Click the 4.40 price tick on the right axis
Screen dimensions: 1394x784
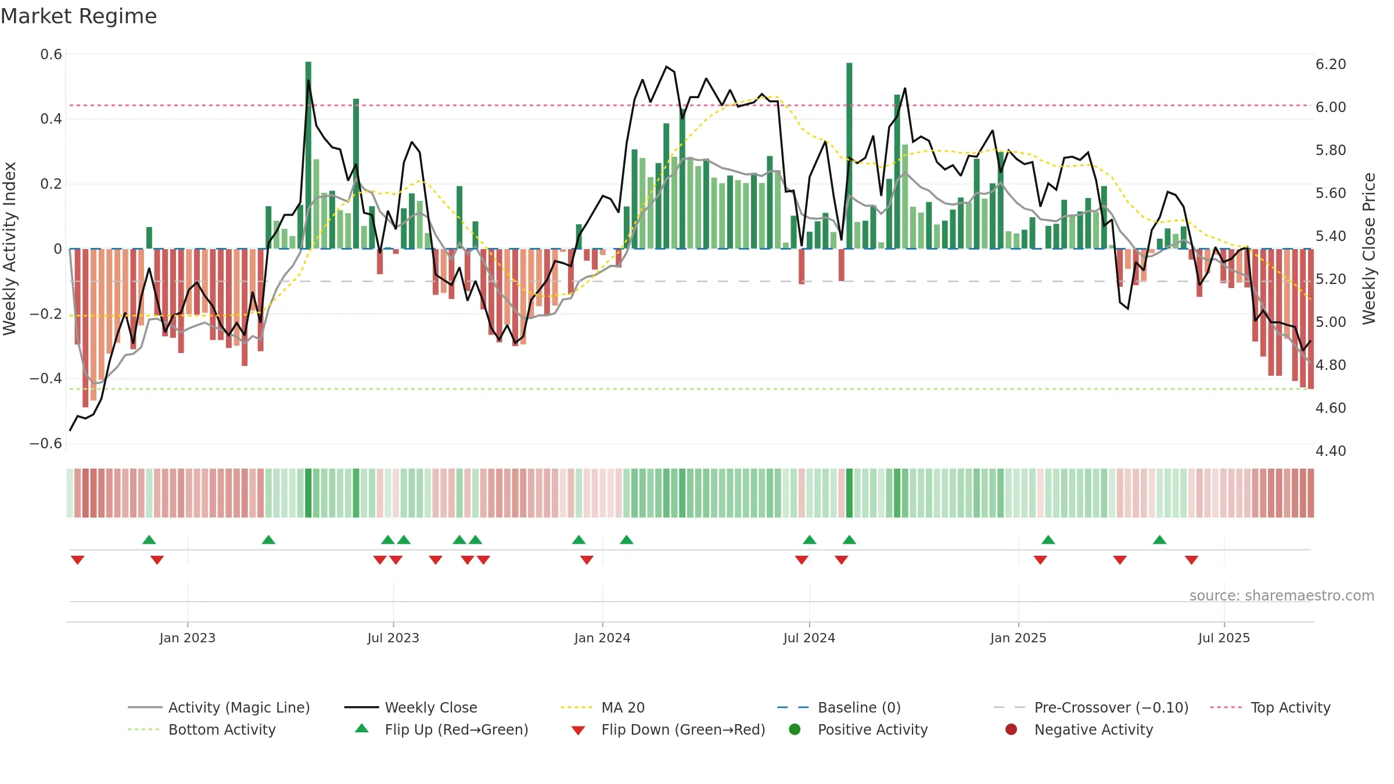click(x=1331, y=451)
